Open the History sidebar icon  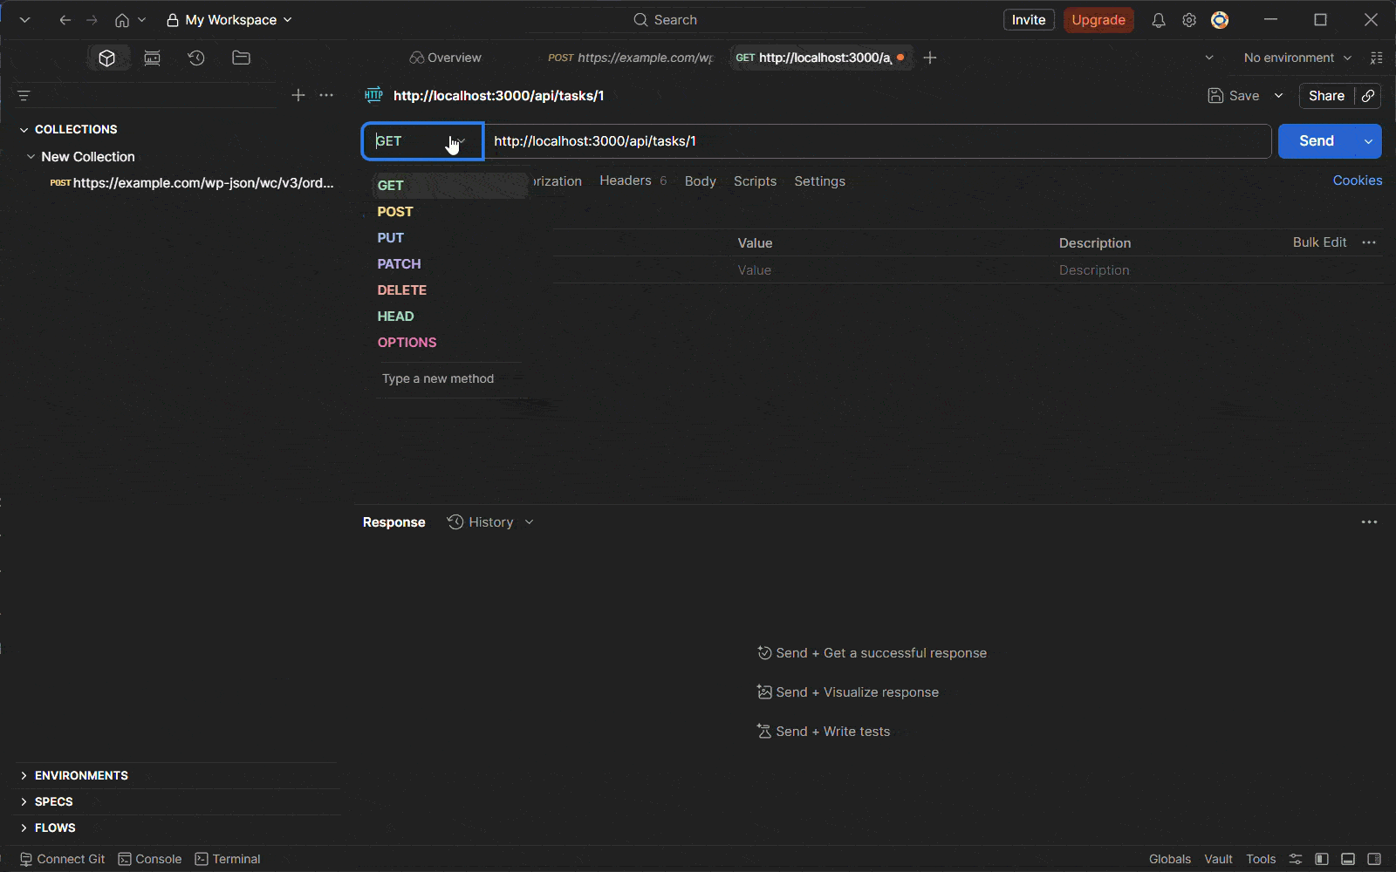[196, 58]
